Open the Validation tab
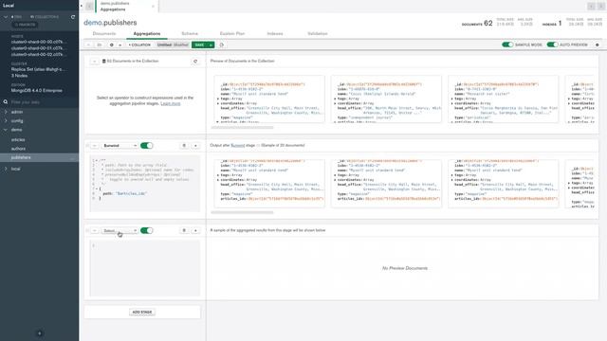This screenshot has width=607, height=341. tap(318, 34)
